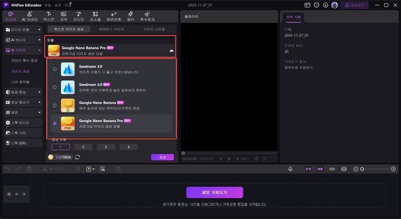Click the layout switch icon in title bar
Viewport: 401px width, 219px height.
point(307,5)
